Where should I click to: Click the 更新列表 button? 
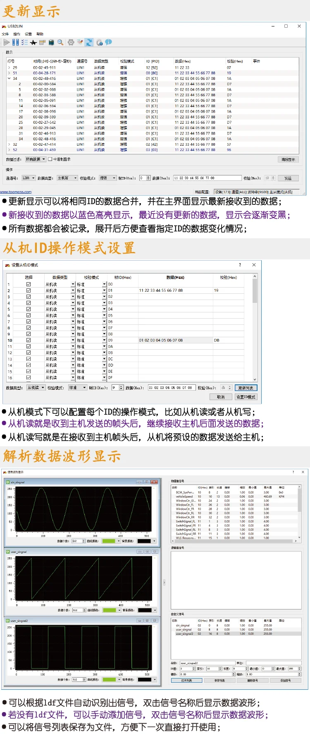coord(246,388)
